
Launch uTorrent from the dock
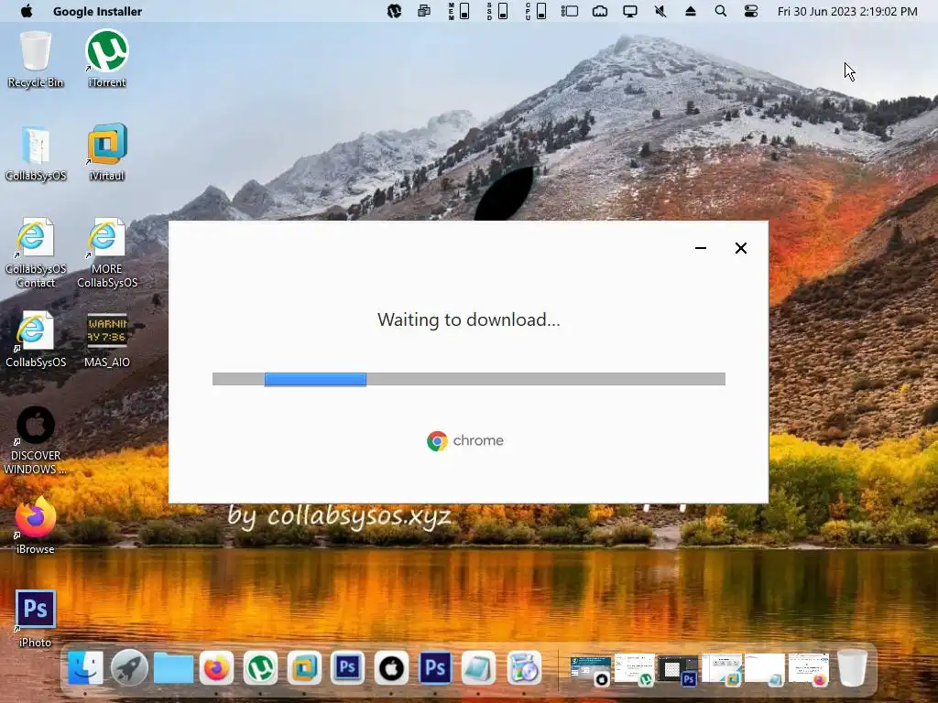(260, 667)
